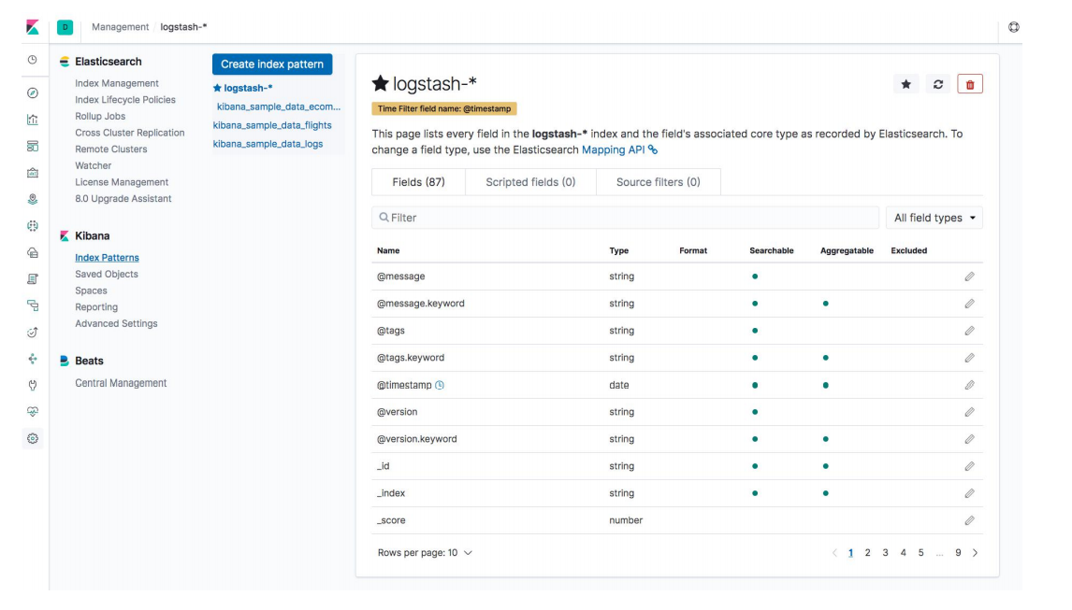1072x610 pixels.
Task: Open Watcher in Elasticsearch section
Action: click(x=93, y=166)
